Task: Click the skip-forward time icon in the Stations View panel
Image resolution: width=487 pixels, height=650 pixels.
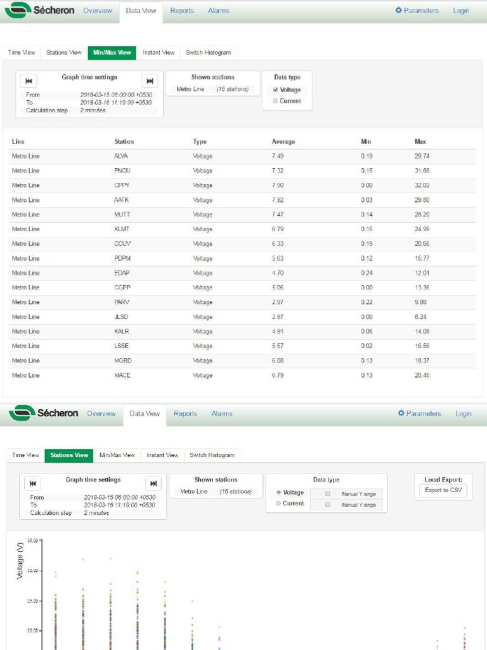Action: (153, 484)
